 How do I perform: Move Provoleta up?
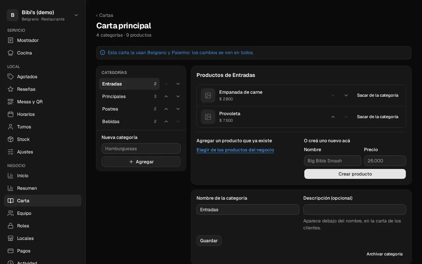(x=333, y=117)
